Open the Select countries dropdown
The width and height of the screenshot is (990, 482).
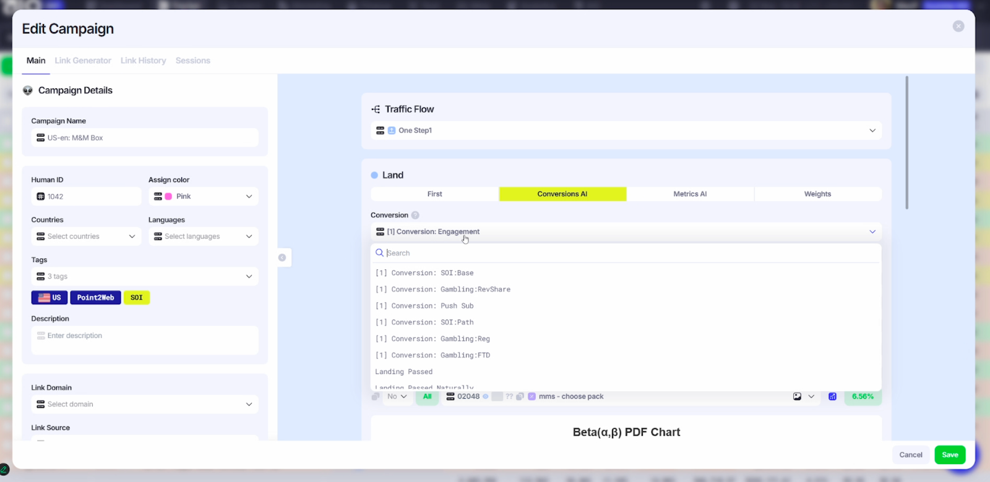pos(86,237)
